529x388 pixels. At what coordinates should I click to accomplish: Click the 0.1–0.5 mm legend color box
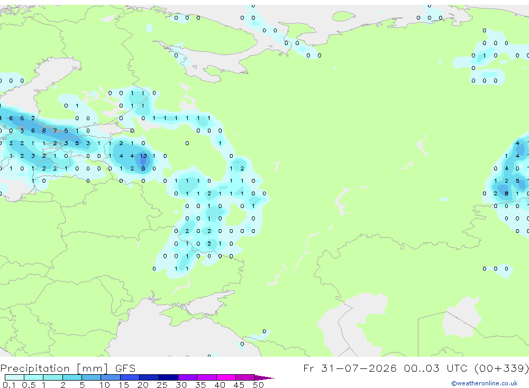[14, 377]
